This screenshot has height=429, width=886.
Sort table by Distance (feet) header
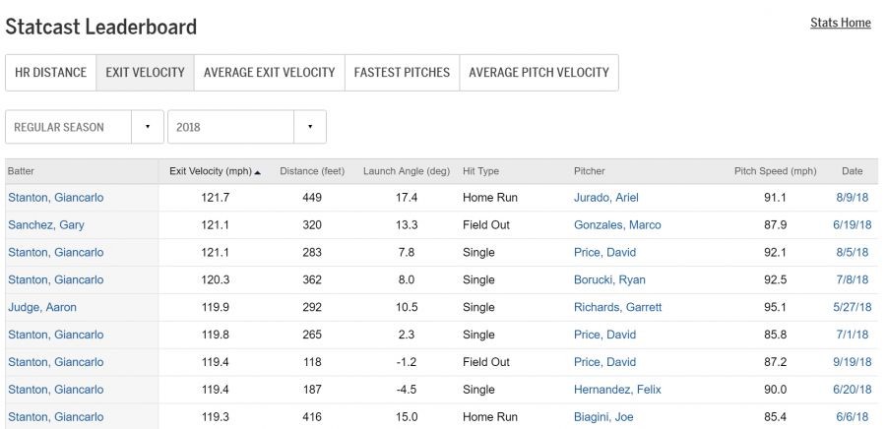pos(312,171)
